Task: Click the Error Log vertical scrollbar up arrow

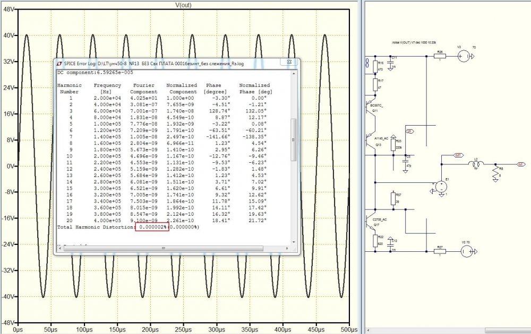Action: (x=294, y=74)
